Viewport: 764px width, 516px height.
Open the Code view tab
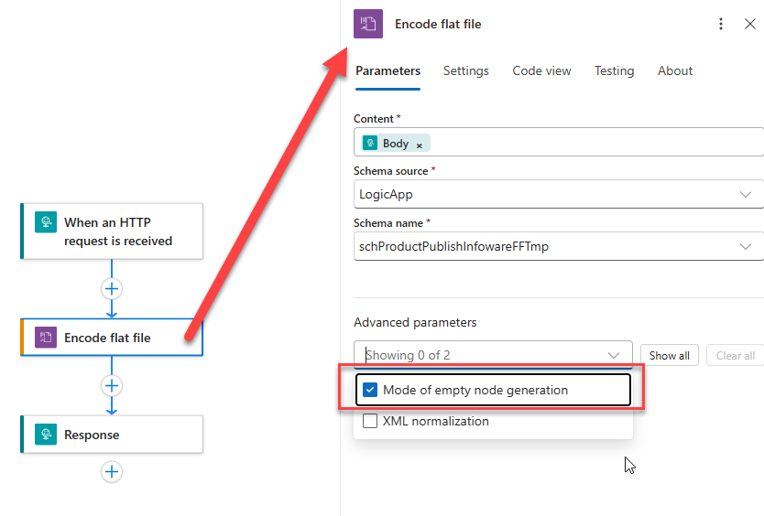541,71
